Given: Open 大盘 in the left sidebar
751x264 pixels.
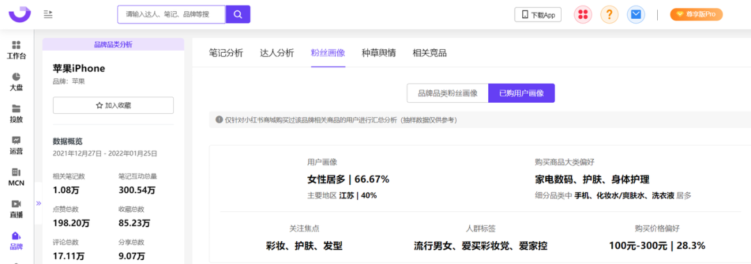Looking at the screenshot, I should tap(16, 82).
